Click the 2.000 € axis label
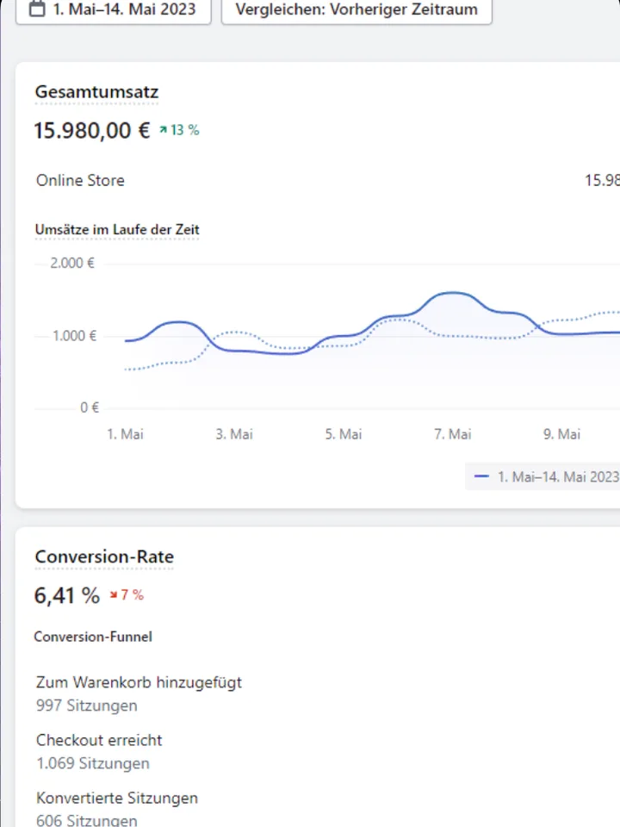This screenshot has height=827, width=620. [x=72, y=263]
